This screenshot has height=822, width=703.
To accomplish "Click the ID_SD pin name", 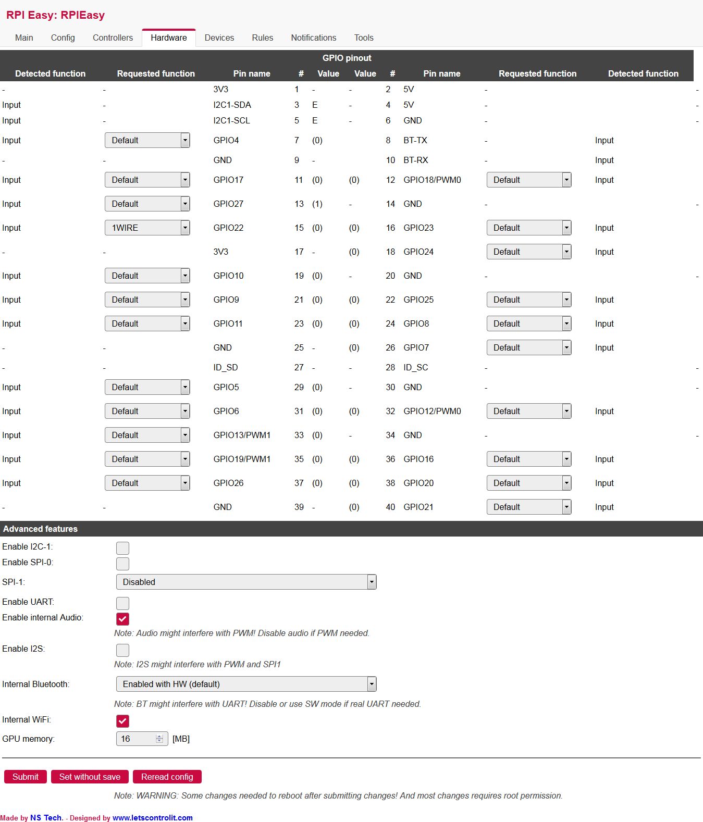I will (x=226, y=367).
